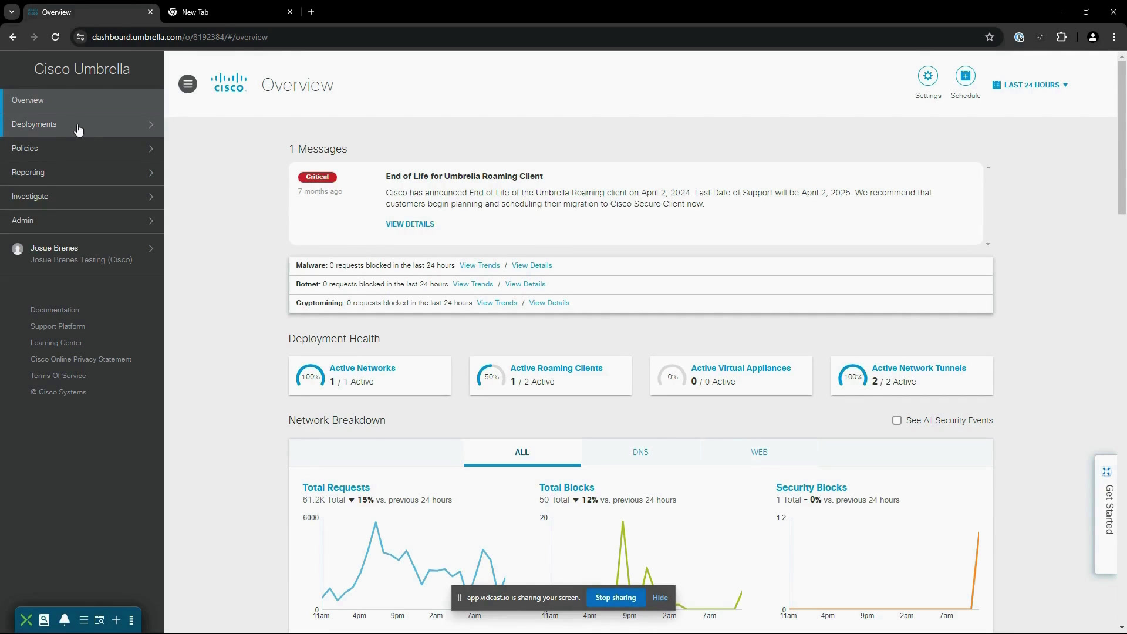Click the window search icon in floating toolbar
This screenshot has height=634, width=1127.
pos(99,620)
